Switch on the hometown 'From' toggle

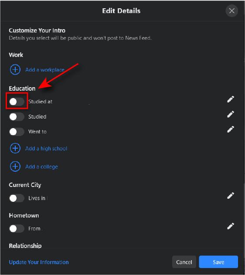(17, 229)
